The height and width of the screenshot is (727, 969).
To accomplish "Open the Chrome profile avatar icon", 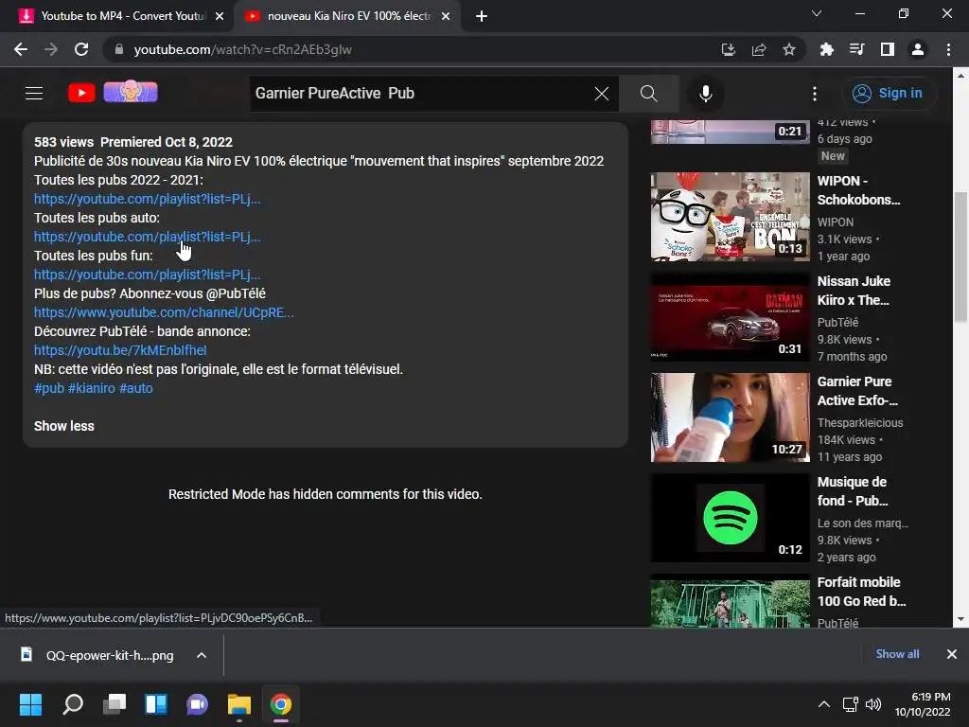I will (918, 49).
